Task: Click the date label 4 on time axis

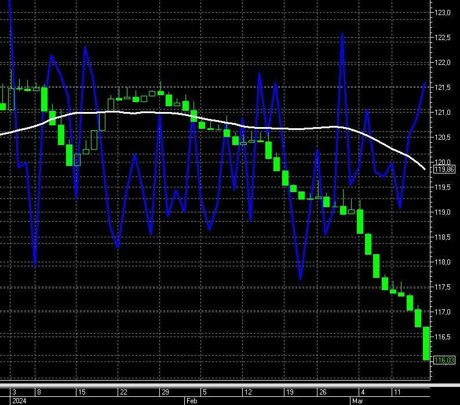Action: coord(363,392)
